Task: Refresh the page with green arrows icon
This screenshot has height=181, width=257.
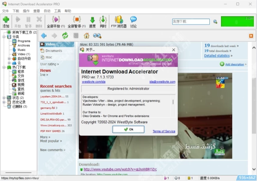Action: pyautogui.click(x=65, y=36)
